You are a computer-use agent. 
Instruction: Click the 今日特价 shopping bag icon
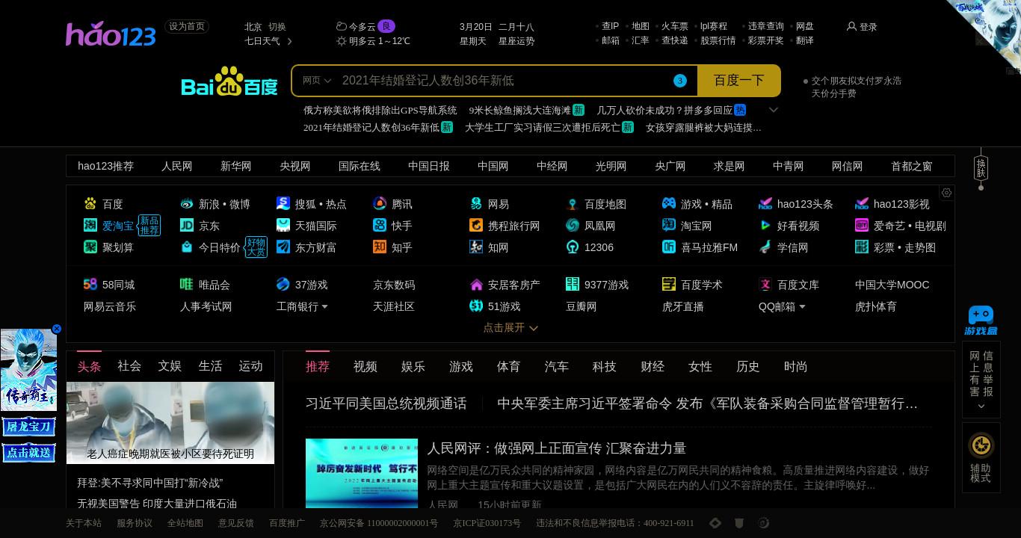(187, 247)
